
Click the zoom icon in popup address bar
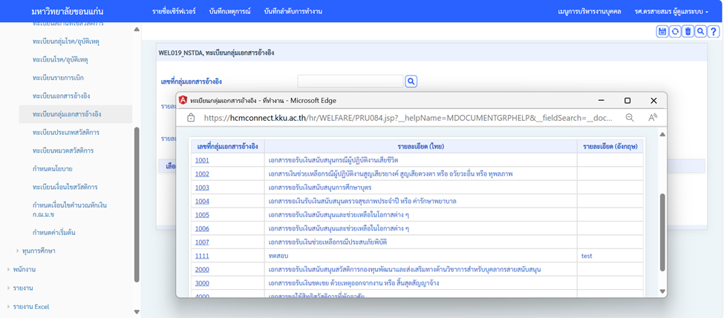tap(630, 117)
